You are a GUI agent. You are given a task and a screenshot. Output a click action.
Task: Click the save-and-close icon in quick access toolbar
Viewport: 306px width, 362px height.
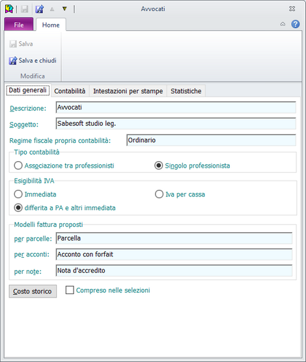[x=40, y=9]
